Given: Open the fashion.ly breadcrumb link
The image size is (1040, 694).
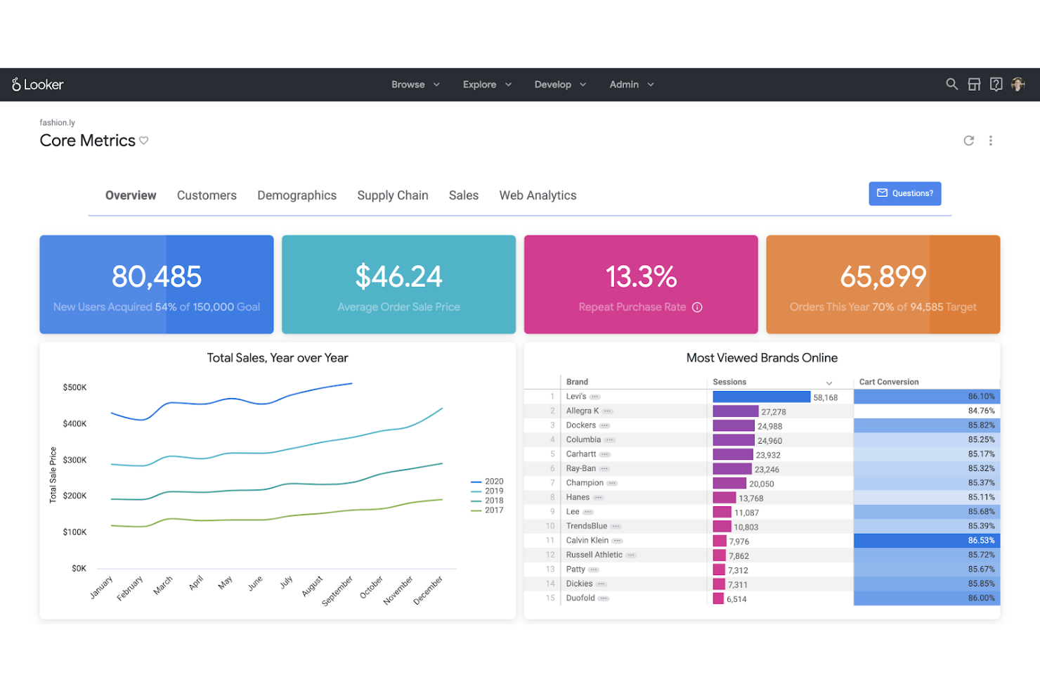Looking at the screenshot, I should 58,122.
